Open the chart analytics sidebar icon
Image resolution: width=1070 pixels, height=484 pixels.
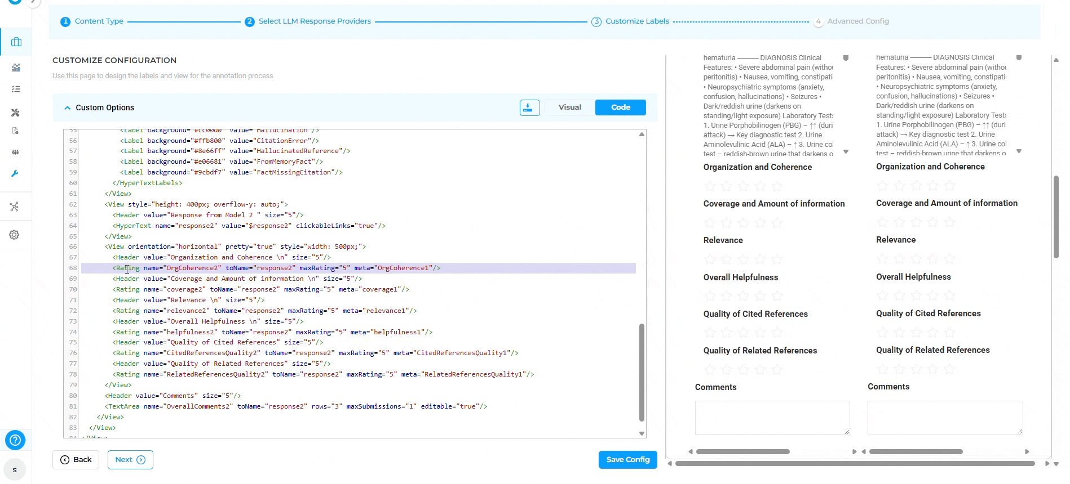tap(16, 68)
